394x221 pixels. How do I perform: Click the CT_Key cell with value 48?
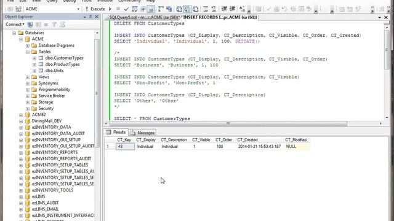[x=125, y=146]
